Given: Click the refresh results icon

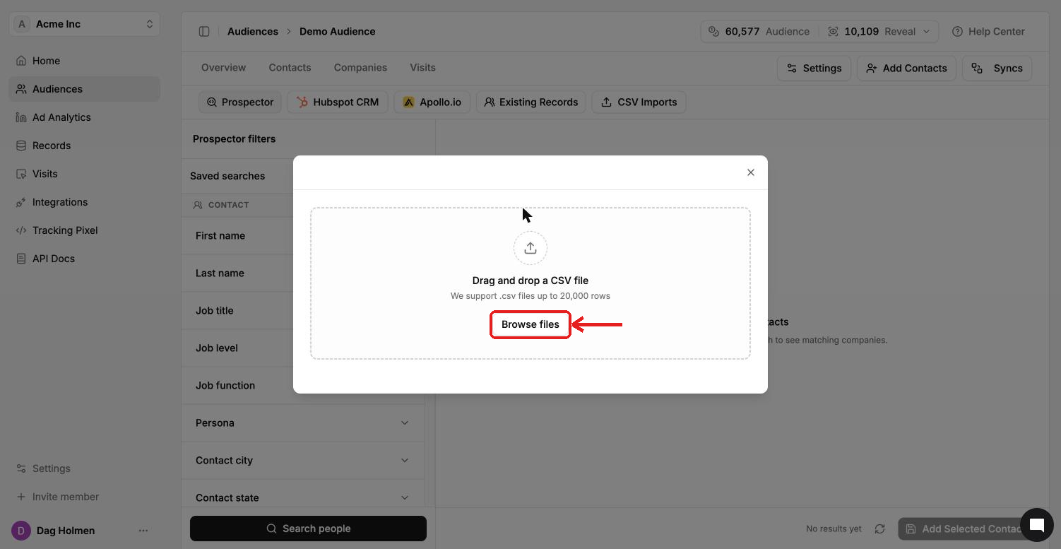Looking at the screenshot, I should tap(879, 529).
